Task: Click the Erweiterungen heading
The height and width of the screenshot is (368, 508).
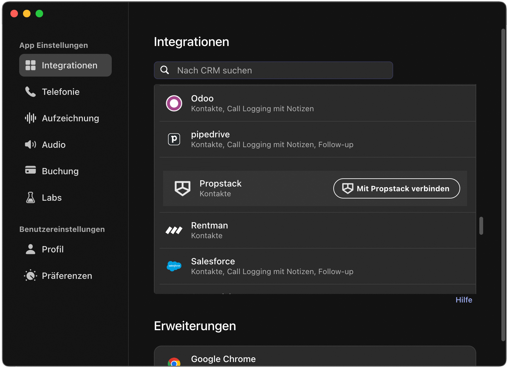Action: [x=195, y=326]
